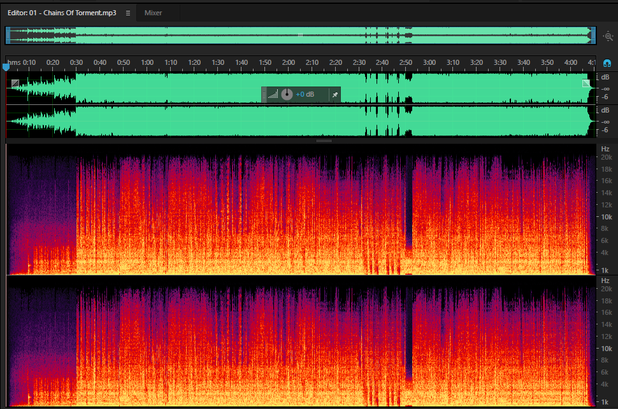Viewport: 618px width, 409px height.
Task: Click the 2:50 mark on time ruler
Action: (x=406, y=62)
